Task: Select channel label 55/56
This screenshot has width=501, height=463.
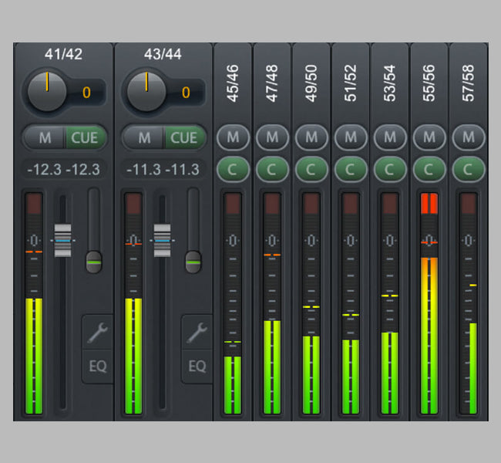Action: coord(429,83)
